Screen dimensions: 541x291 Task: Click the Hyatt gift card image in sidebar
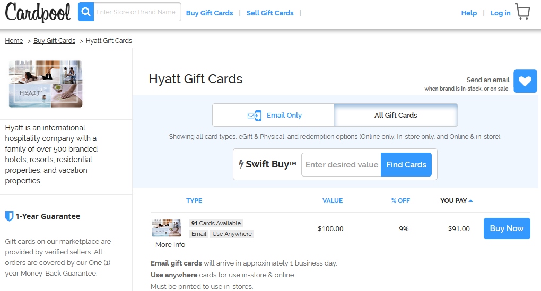tap(46, 84)
